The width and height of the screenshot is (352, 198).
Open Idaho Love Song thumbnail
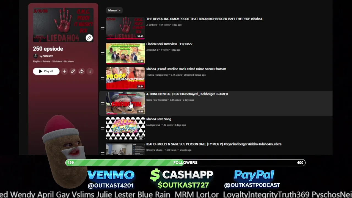125,128
